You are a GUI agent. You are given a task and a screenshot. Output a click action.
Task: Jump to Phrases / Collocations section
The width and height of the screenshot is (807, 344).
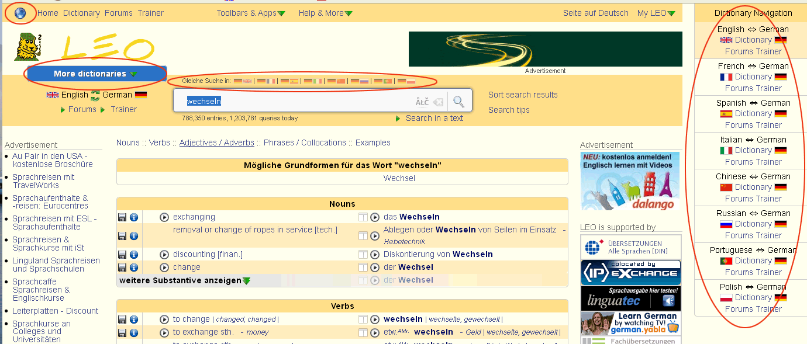[305, 143]
